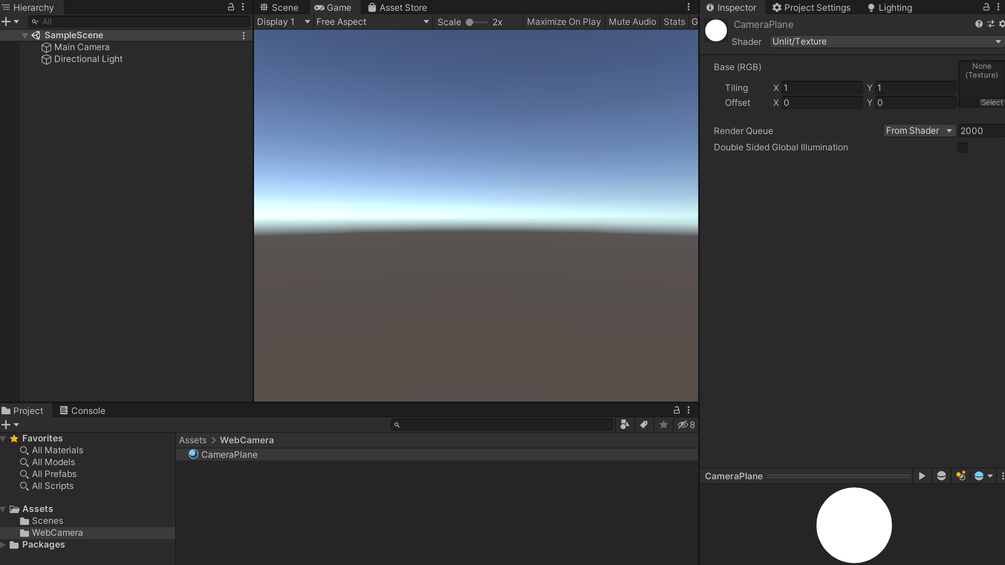
Task: Open SampleScene's three-dot options menu
Action: coord(243,36)
